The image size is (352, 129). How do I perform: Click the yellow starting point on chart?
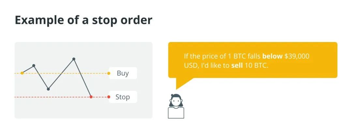click(x=22, y=73)
